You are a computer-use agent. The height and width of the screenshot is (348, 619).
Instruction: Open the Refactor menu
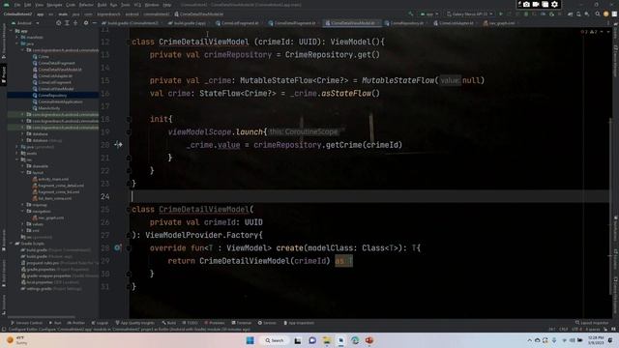click(x=86, y=5)
